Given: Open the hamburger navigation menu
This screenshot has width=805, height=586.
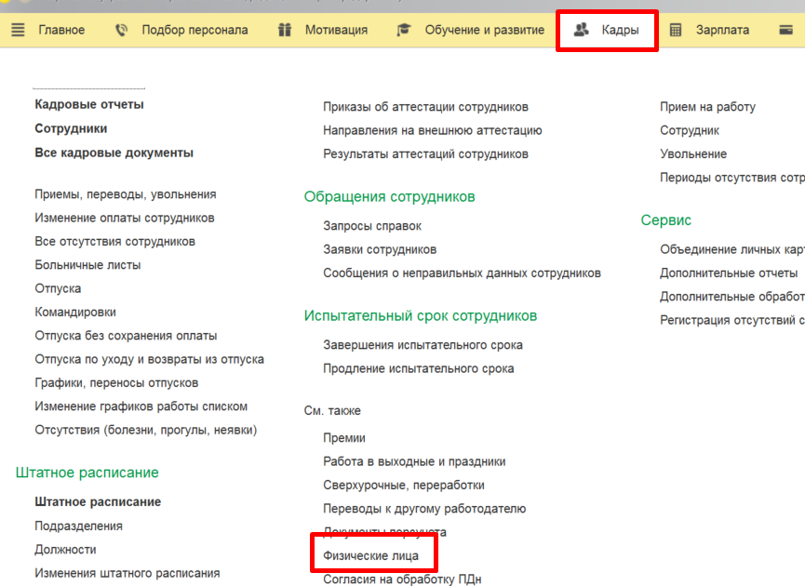Looking at the screenshot, I should point(17,29).
